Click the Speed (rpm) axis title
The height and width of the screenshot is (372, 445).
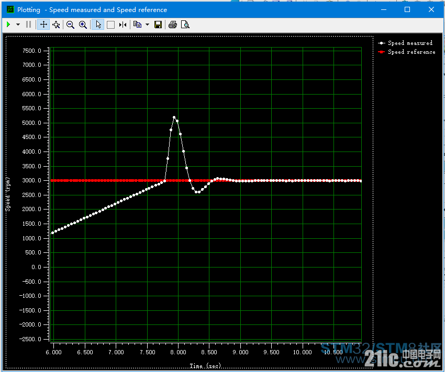pos(8,194)
